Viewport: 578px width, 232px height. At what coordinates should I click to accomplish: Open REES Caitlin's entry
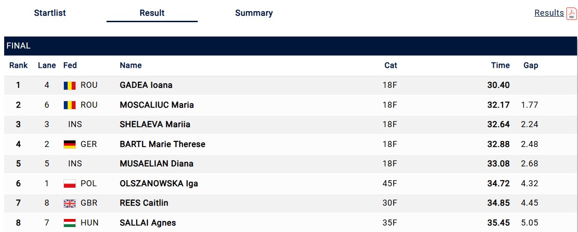click(x=144, y=203)
